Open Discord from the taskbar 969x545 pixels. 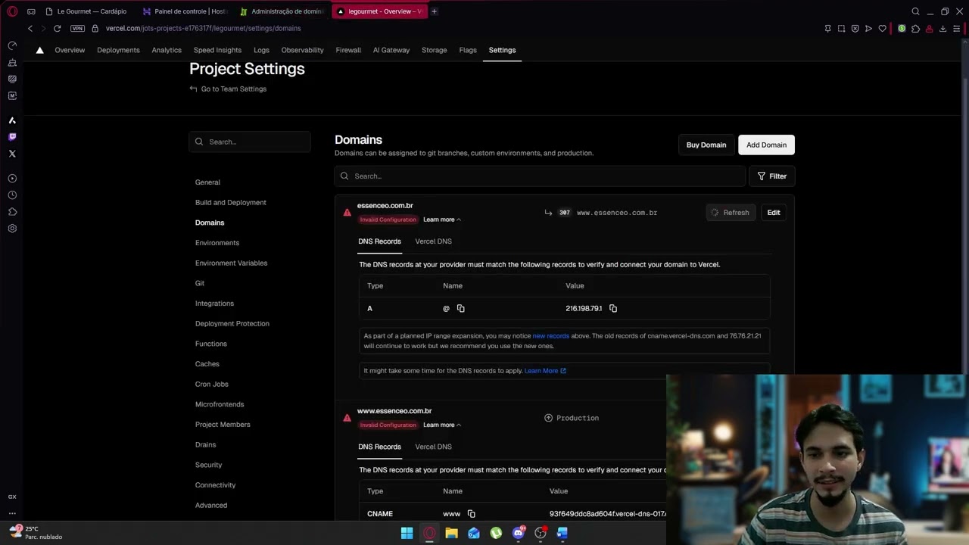(519, 533)
